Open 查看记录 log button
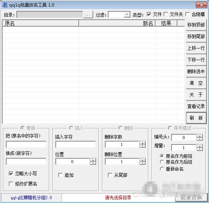 click(x=196, y=106)
